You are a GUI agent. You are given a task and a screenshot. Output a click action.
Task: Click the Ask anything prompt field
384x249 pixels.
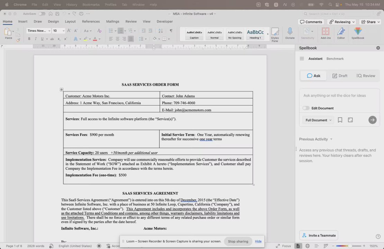[x=339, y=95]
